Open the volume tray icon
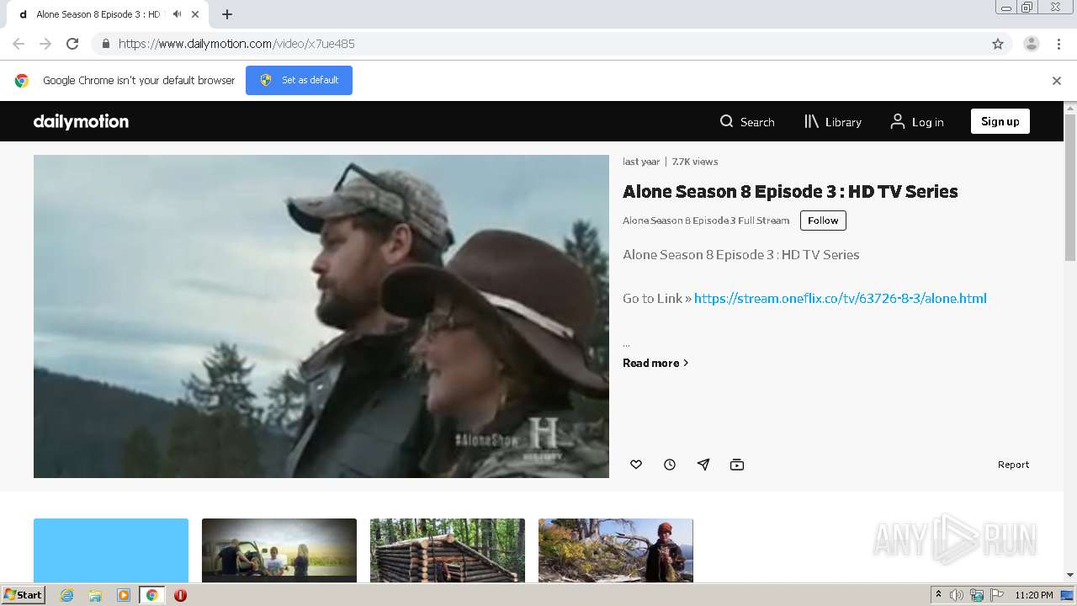The height and width of the screenshot is (606, 1077). point(957,595)
